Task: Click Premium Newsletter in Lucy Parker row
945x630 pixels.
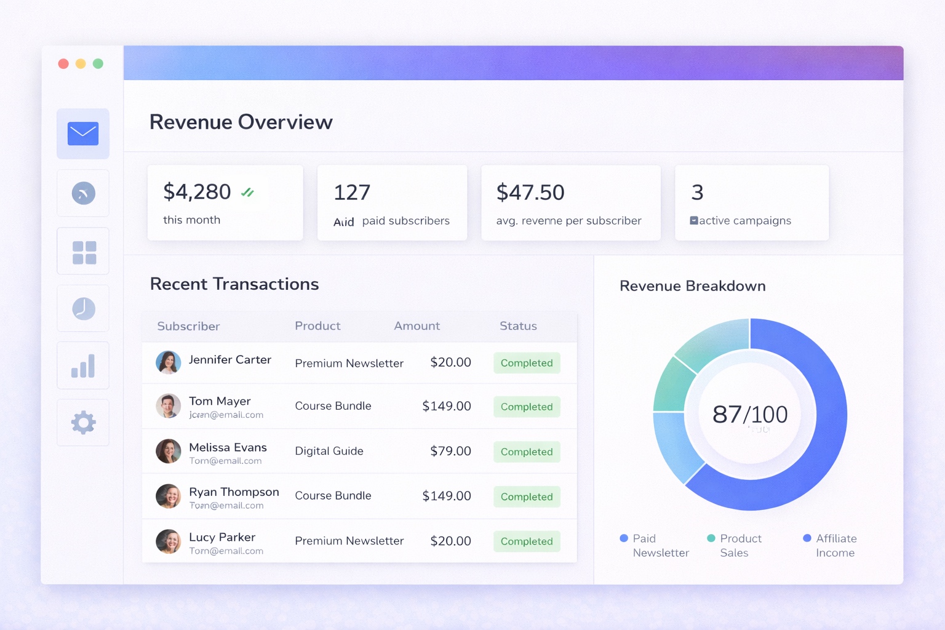Action: tap(349, 541)
